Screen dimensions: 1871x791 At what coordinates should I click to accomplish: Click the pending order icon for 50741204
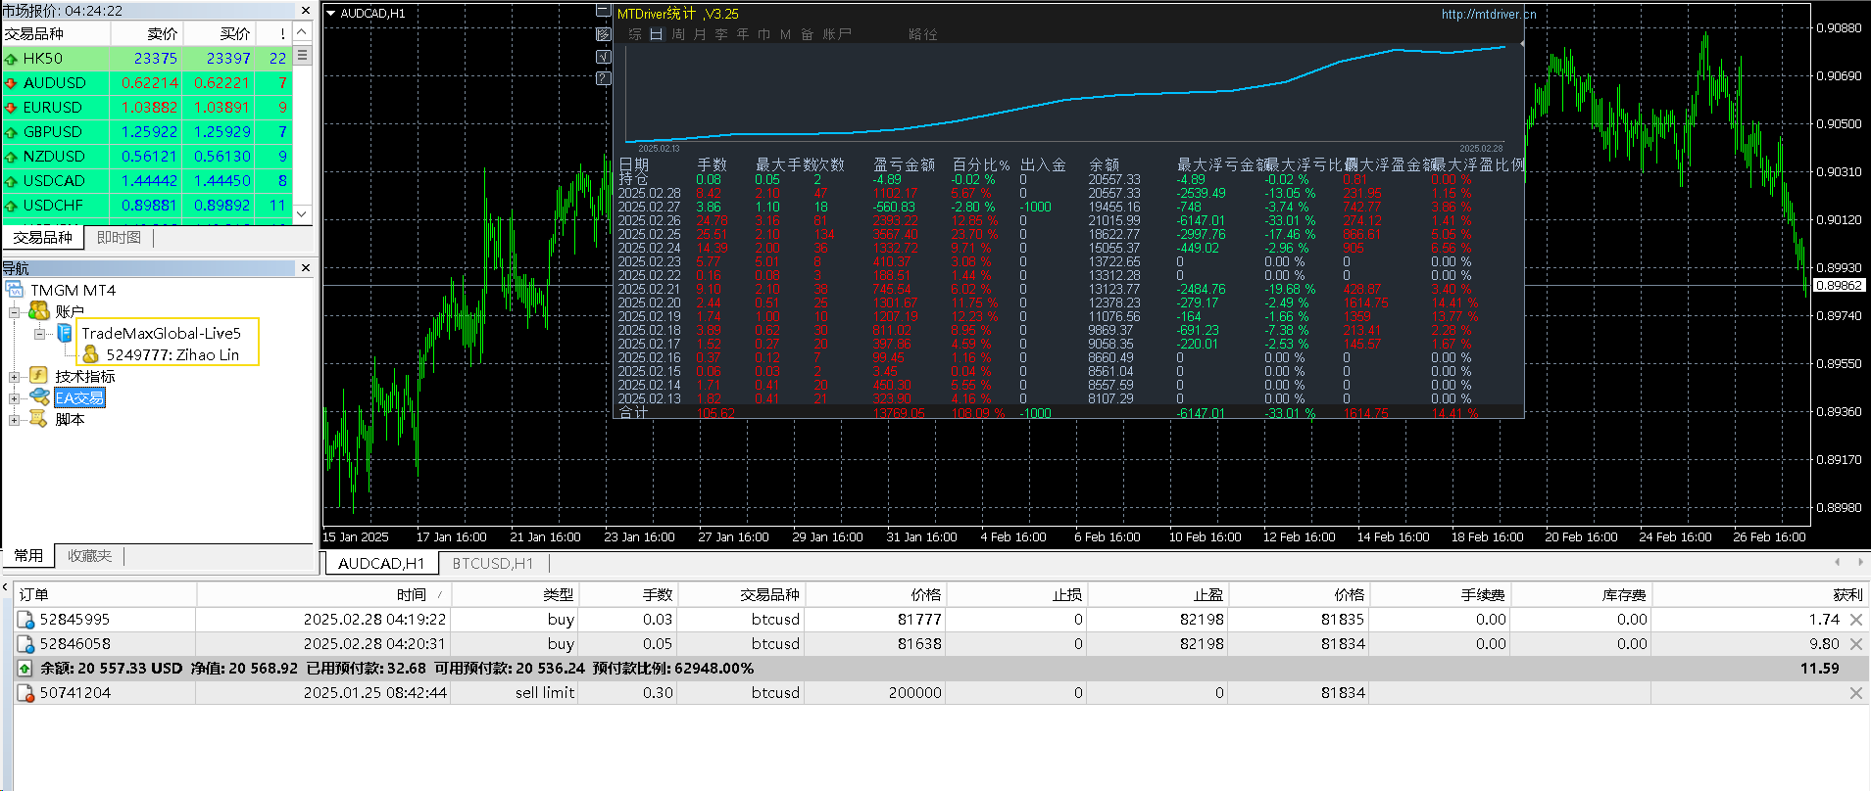pos(25,693)
